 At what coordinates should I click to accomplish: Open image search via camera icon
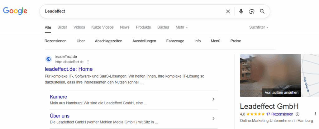tap(252, 12)
